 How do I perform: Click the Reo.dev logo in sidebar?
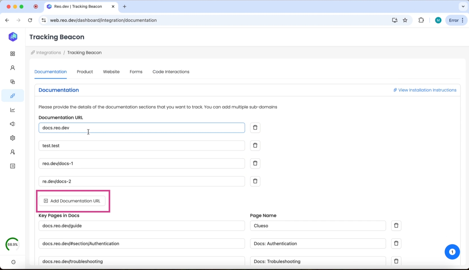13,37
